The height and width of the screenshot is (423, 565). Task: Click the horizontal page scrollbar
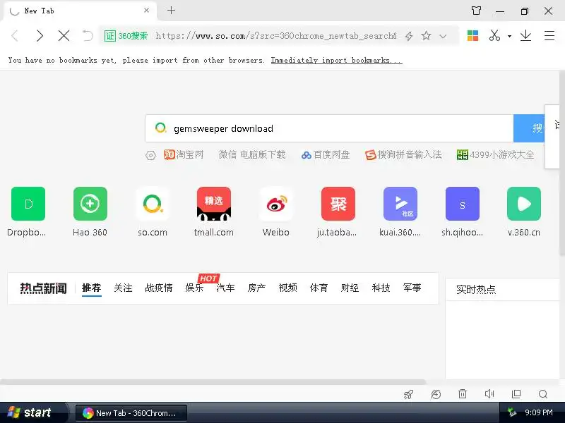pyautogui.click(x=213, y=381)
